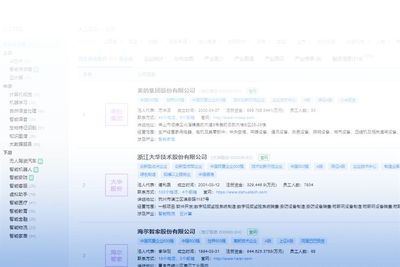Open the 地区 filter dropdown
This screenshot has height=267, width=400.
[134, 42]
